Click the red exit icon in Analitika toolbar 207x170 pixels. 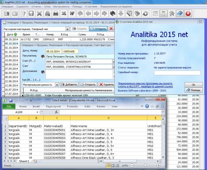(188, 13)
